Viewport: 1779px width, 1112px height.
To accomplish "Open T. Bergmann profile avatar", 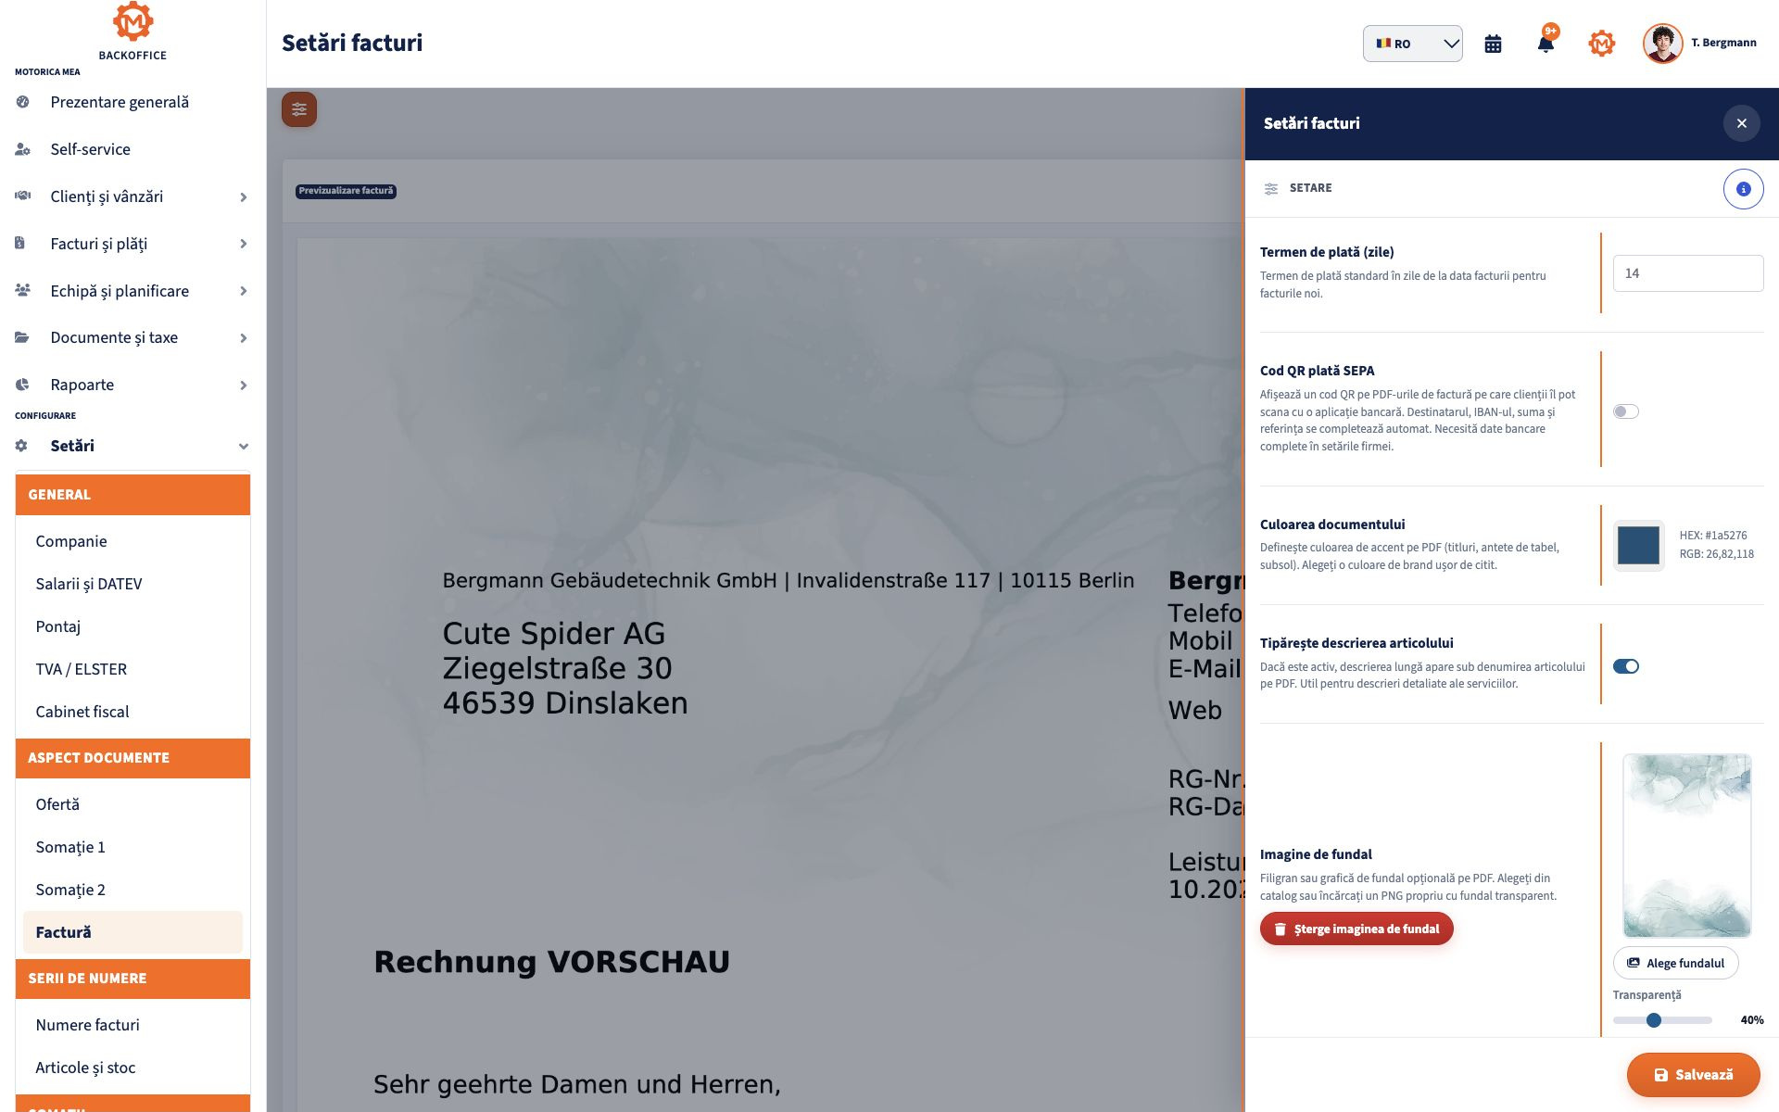I will tap(1662, 44).
